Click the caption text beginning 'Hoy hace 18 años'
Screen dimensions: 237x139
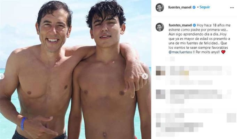199,39
